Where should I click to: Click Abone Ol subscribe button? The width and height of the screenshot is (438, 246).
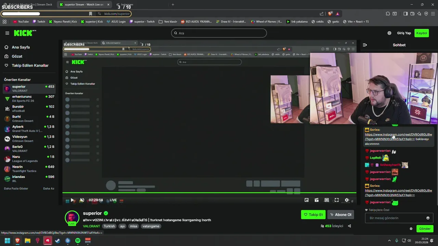coord(340,215)
